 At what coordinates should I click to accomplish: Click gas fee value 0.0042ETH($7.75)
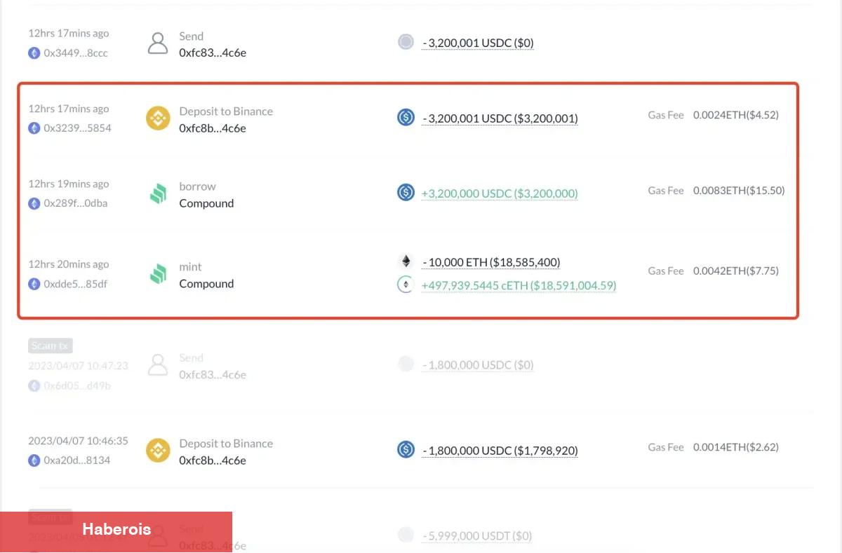[736, 271]
